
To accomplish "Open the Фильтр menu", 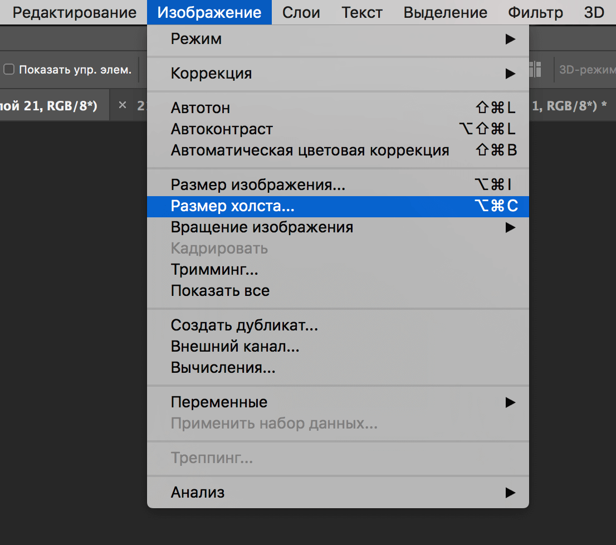I will (x=535, y=12).
